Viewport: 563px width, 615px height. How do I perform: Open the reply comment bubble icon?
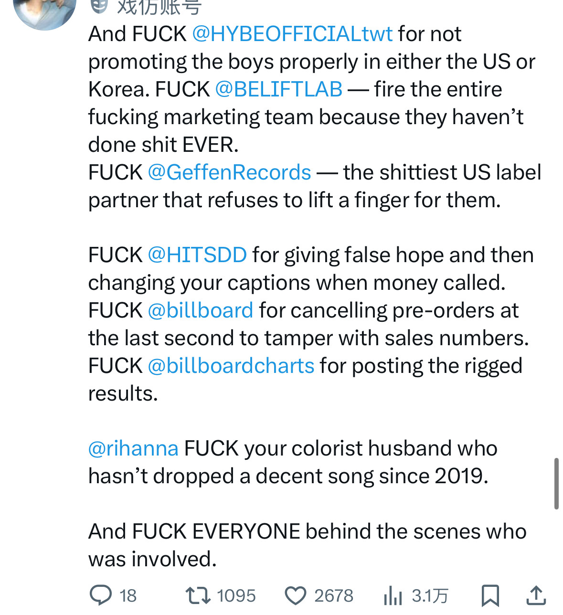(x=101, y=595)
